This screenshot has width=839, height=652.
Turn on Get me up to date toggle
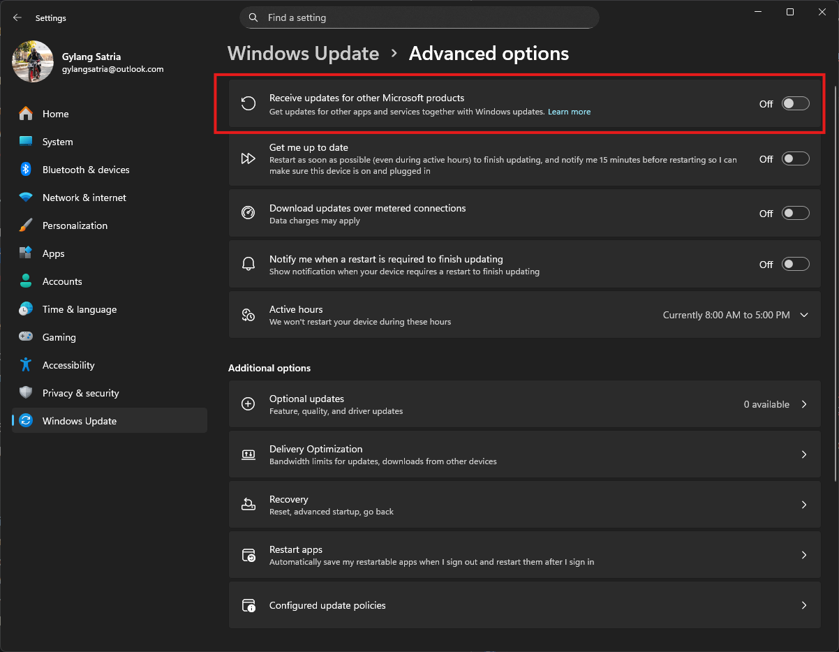pos(795,159)
